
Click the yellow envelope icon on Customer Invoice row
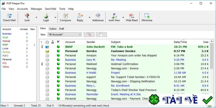[x=47, y=51]
